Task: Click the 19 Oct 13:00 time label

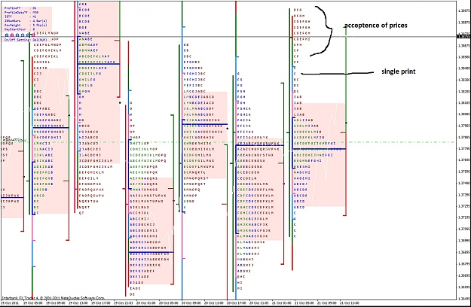Action: pyautogui.click(x=78, y=302)
